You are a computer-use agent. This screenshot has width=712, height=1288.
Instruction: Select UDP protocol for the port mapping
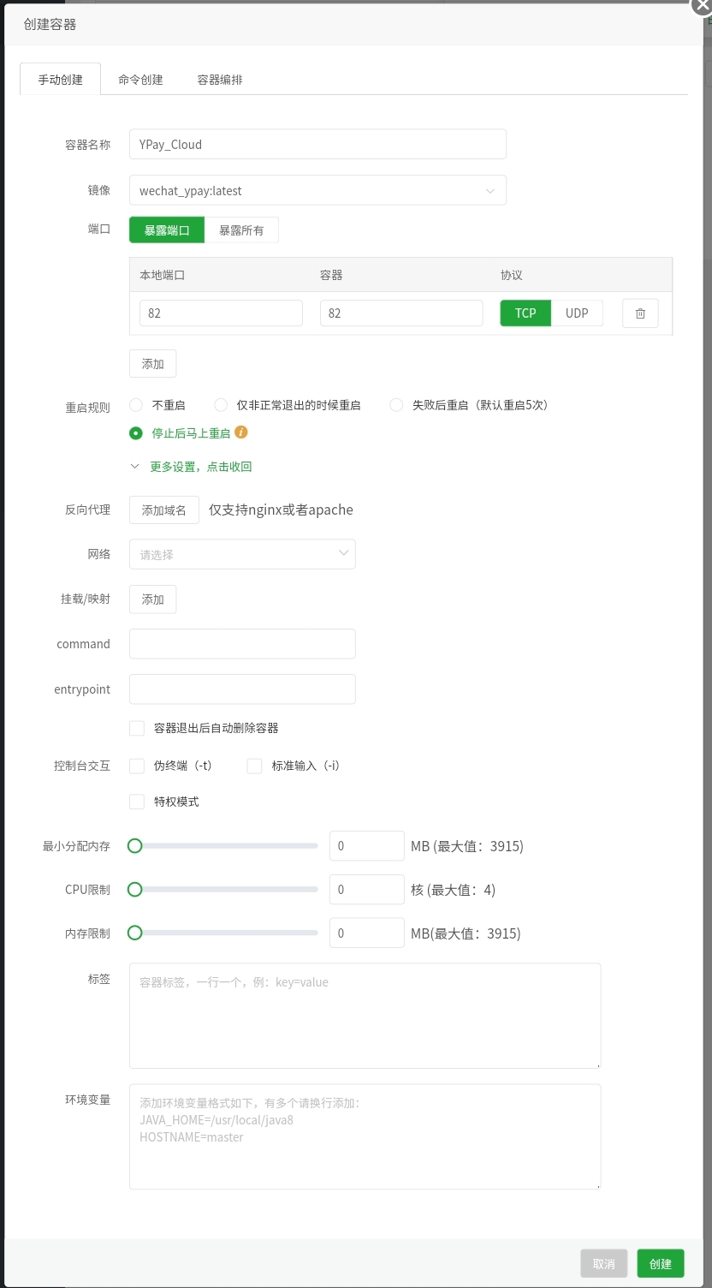tap(577, 313)
